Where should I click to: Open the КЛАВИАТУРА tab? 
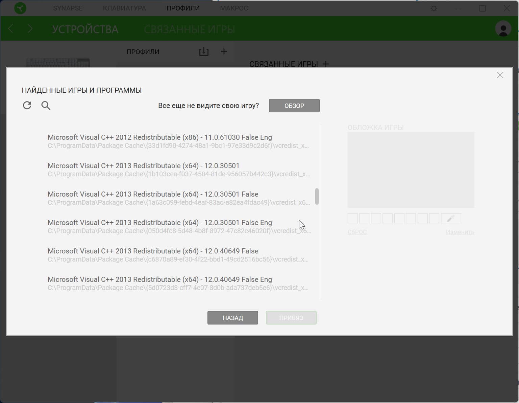point(124,8)
